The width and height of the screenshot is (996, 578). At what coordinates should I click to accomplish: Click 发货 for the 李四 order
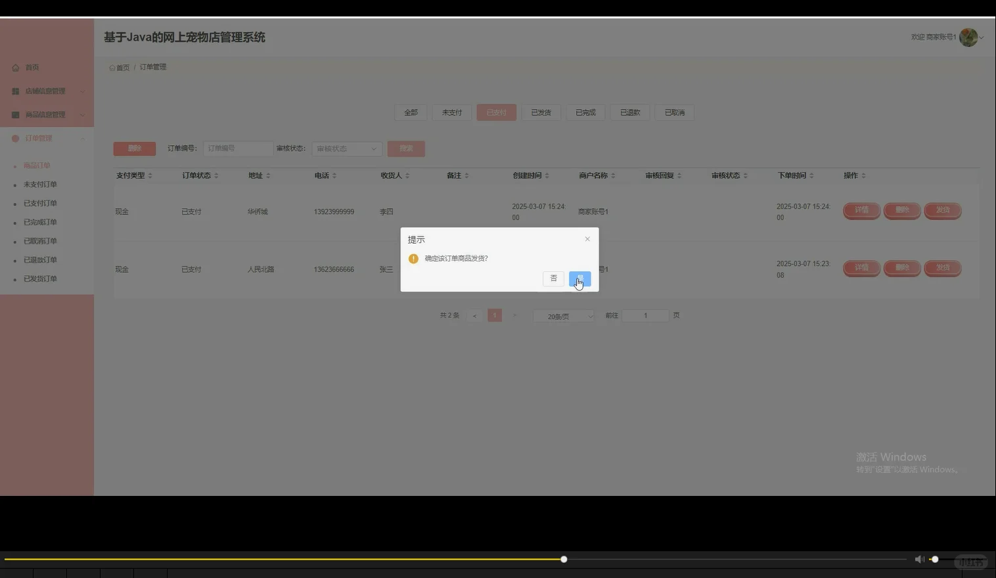coord(943,211)
